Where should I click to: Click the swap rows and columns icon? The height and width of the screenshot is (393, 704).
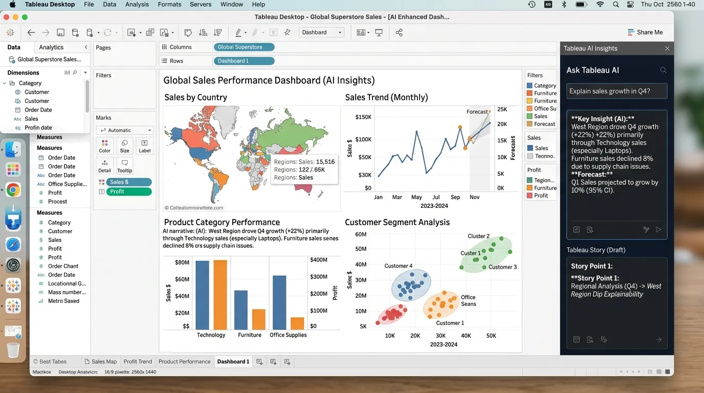click(188, 32)
